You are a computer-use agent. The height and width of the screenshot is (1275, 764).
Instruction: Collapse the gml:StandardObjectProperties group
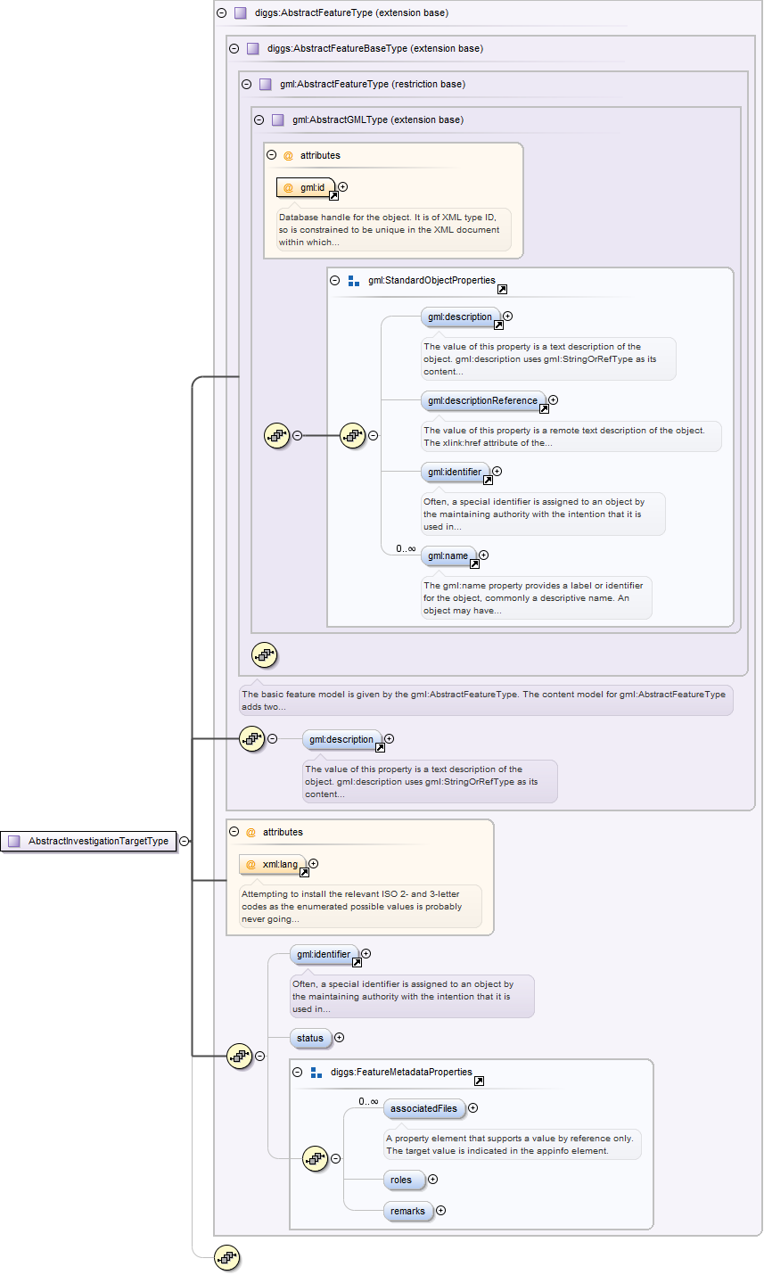pyautogui.click(x=335, y=280)
